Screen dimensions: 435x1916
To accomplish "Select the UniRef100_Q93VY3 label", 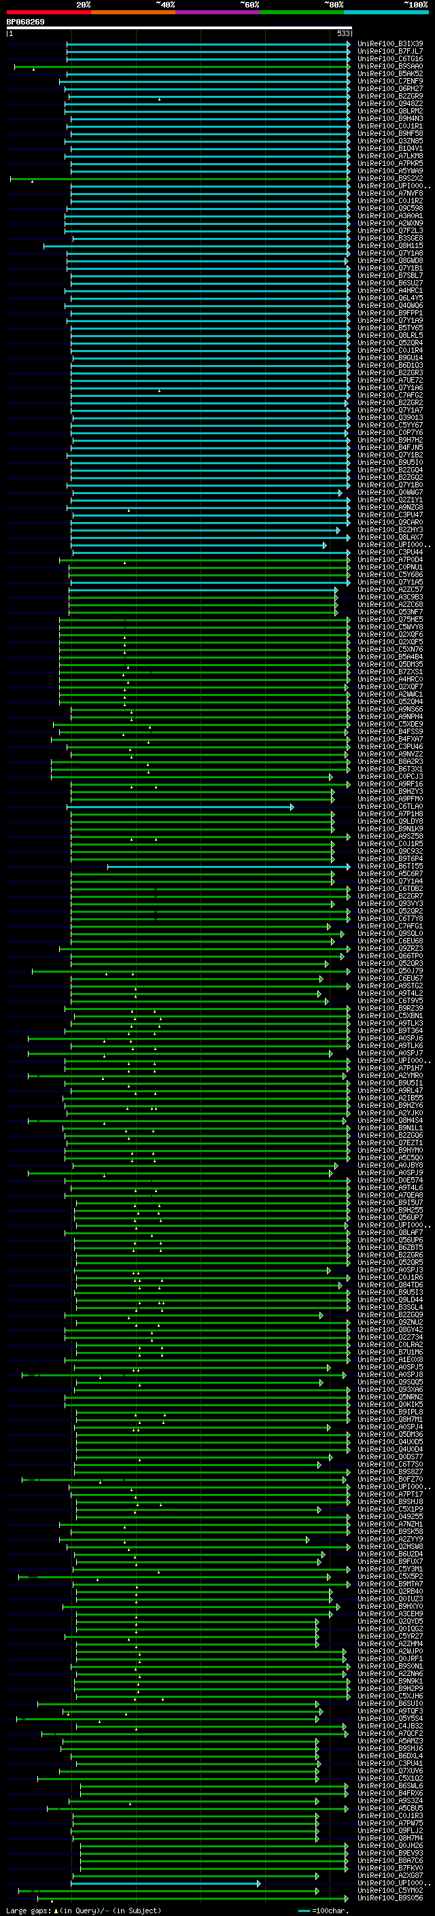I will [390, 904].
